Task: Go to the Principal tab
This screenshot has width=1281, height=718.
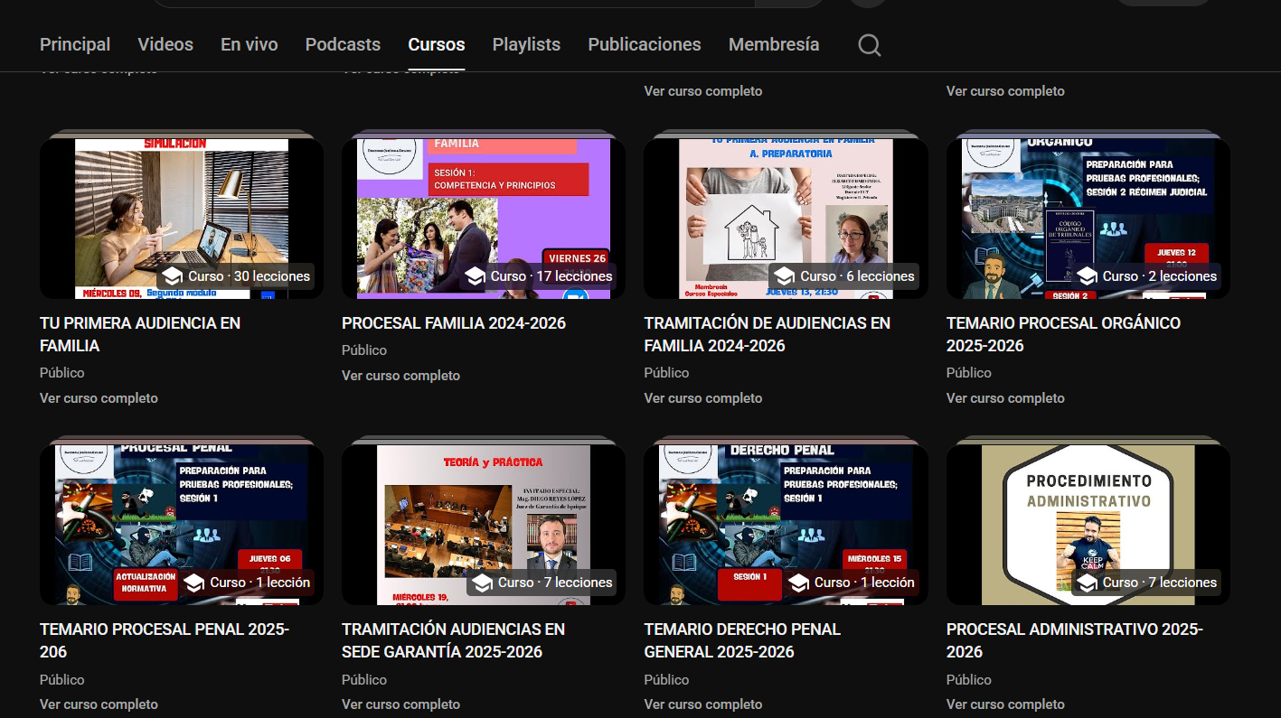Action: [75, 44]
